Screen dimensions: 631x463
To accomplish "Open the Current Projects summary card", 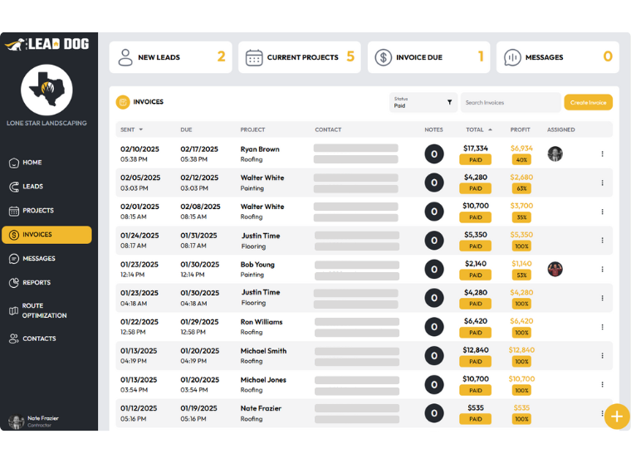I will coord(300,57).
